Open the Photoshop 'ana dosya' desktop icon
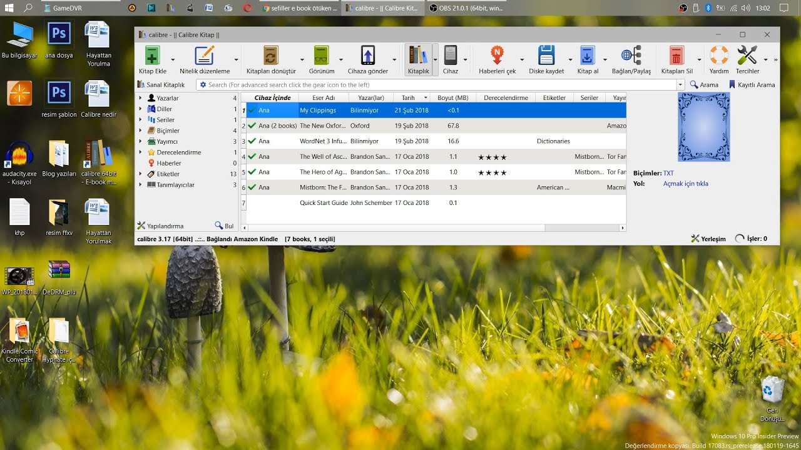Viewport: 801px width, 450px height. pos(59,40)
